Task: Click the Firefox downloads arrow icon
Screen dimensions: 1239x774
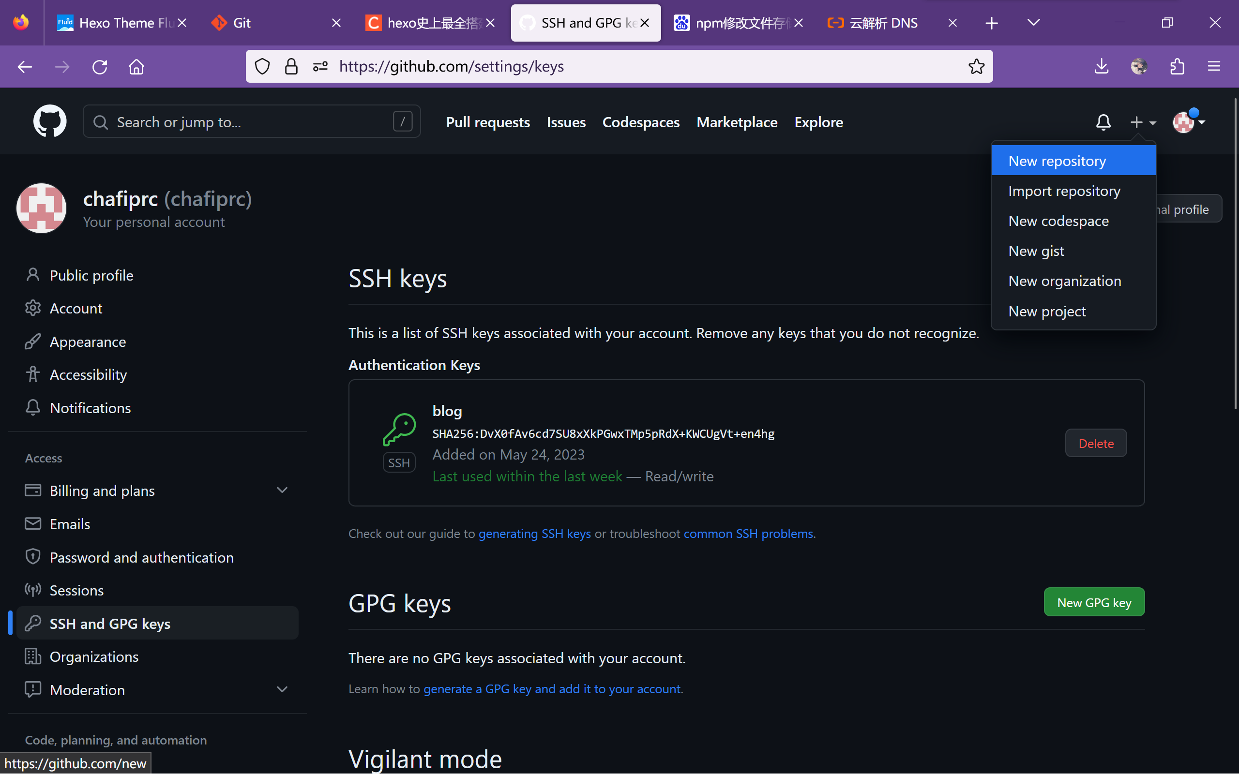Action: [1101, 67]
